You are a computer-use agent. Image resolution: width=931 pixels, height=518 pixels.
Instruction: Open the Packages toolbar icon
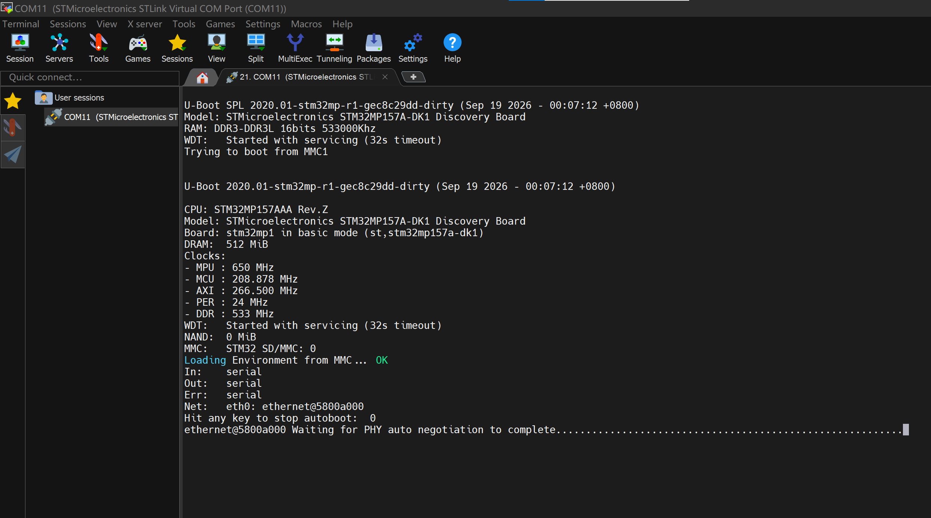tap(374, 48)
